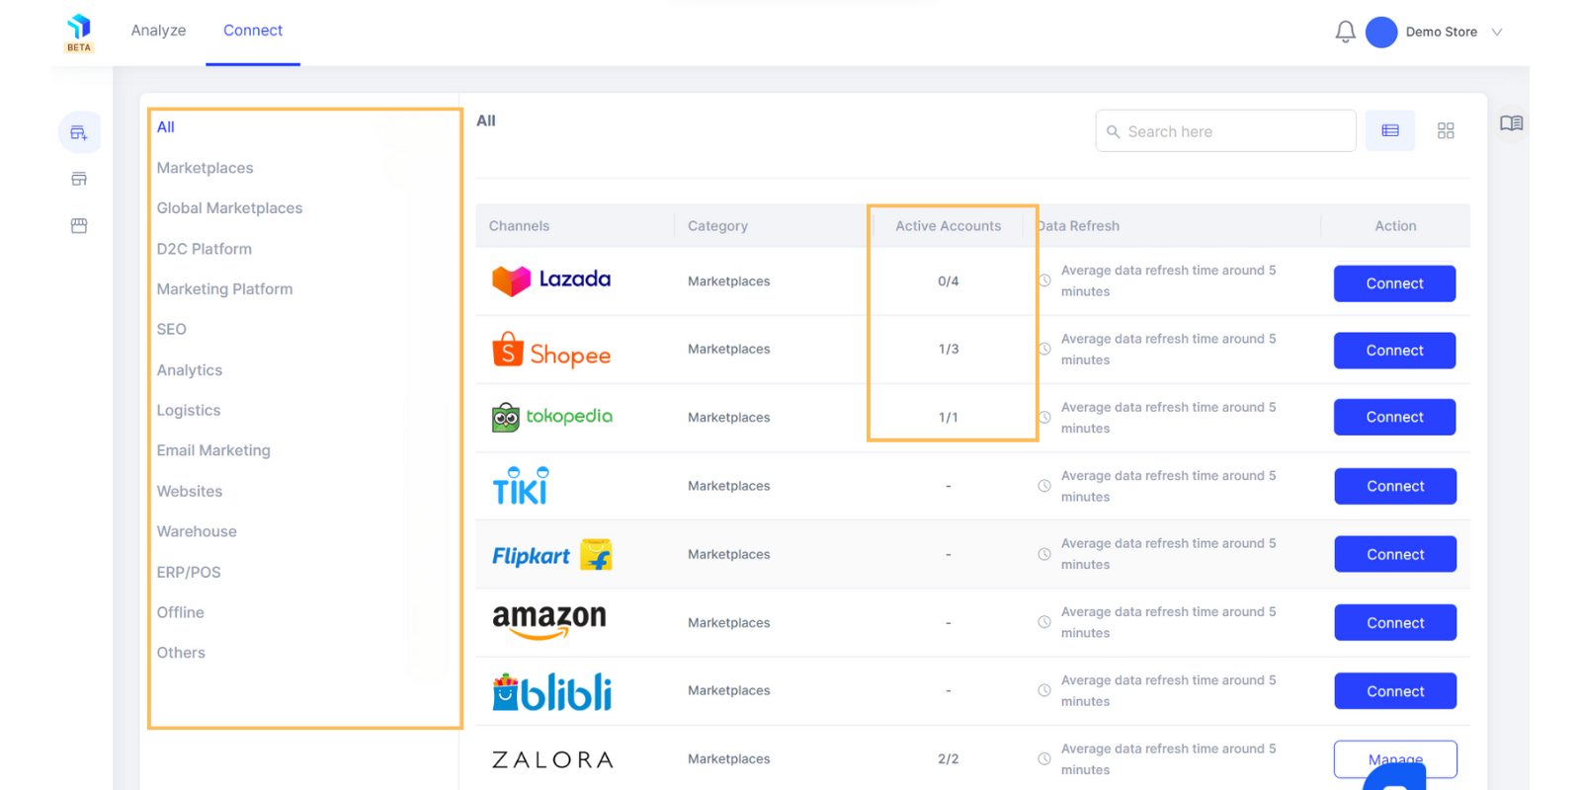Open the store sidebar icon
This screenshot has width=1581, height=790.
[79, 179]
